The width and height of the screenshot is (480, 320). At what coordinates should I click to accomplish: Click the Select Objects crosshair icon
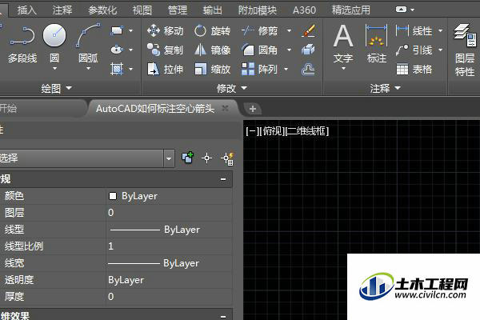pos(207,158)
